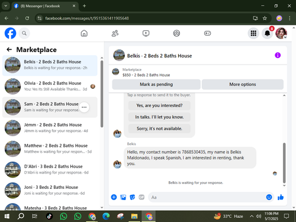Open the Video (Watch) icon
This screenshot has width=296, height=222.
coord(146,33)
